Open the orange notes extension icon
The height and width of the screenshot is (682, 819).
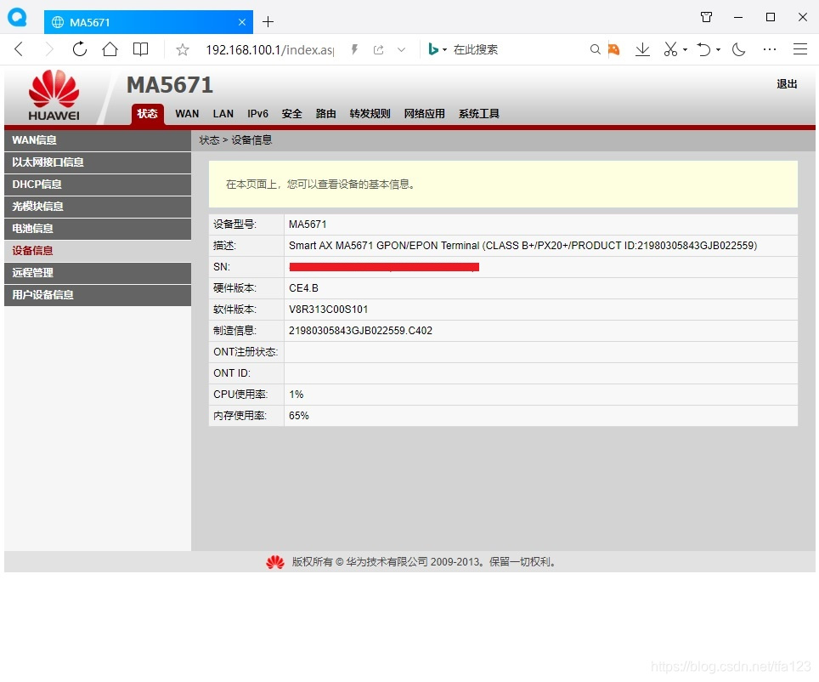pos(613,49)
